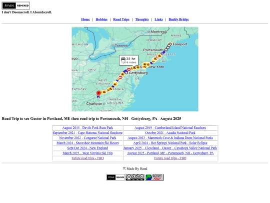Click the road trip map image
The width and height of the screenshot is (270, 203).
coord(135,69)
